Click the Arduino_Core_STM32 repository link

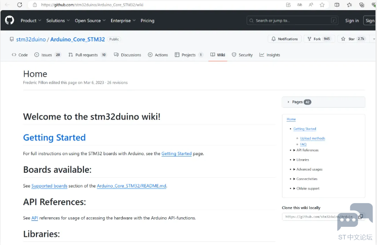click(x=77, y=39)
